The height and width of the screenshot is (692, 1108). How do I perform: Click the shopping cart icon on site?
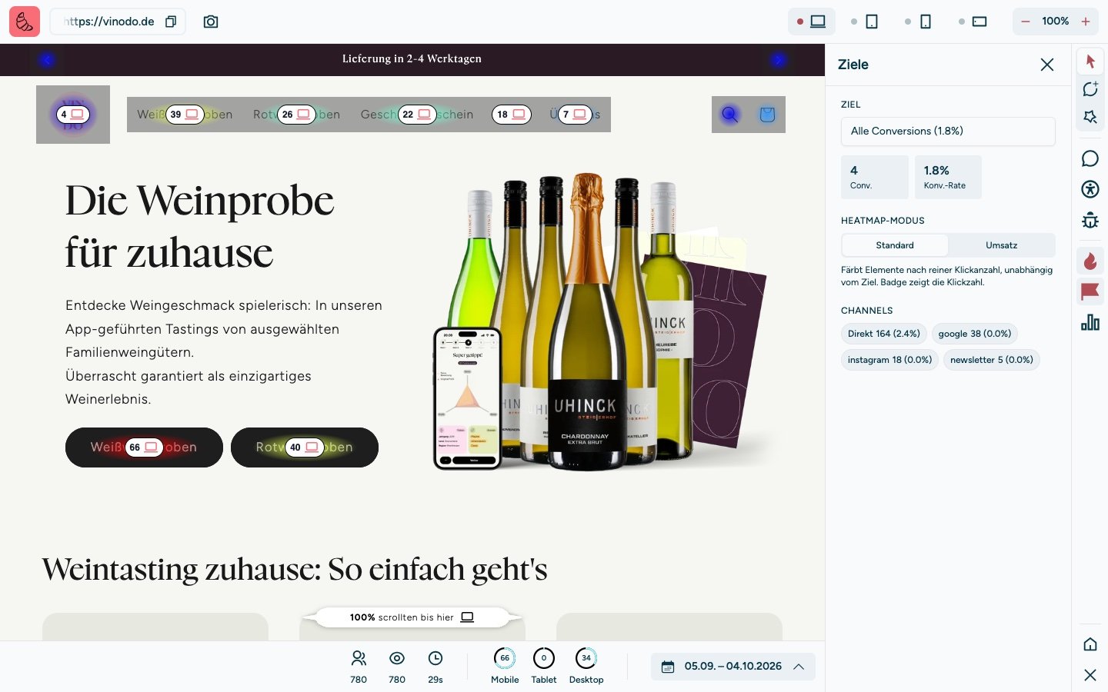tap(767, 115)
